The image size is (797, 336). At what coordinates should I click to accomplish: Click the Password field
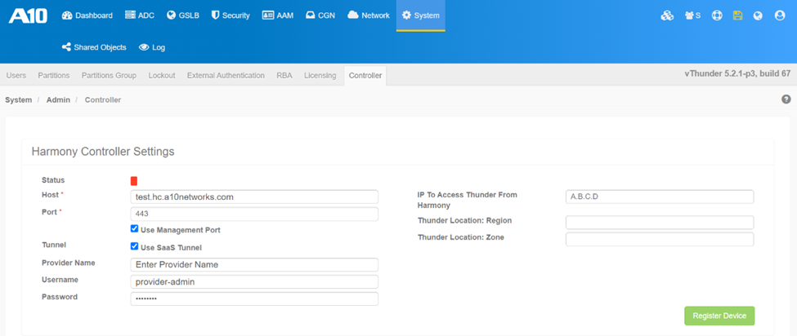pyautogui.click(x=254, y=298)
